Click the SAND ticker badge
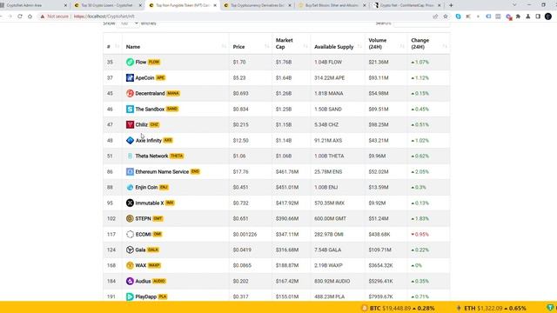Image resolution: width=557 pixels, height=313 pixels. point(172,109)
